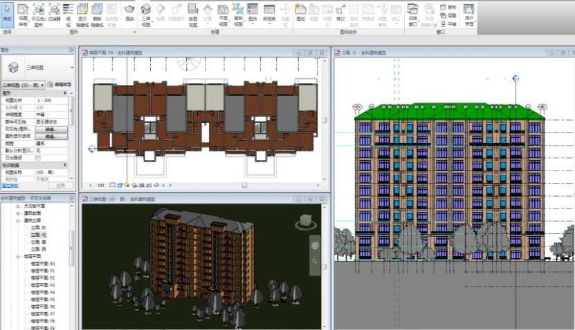The image size is (575, 330).
Task: Click the Elevation (立面) ribbon tool
Action: [208, 13]
